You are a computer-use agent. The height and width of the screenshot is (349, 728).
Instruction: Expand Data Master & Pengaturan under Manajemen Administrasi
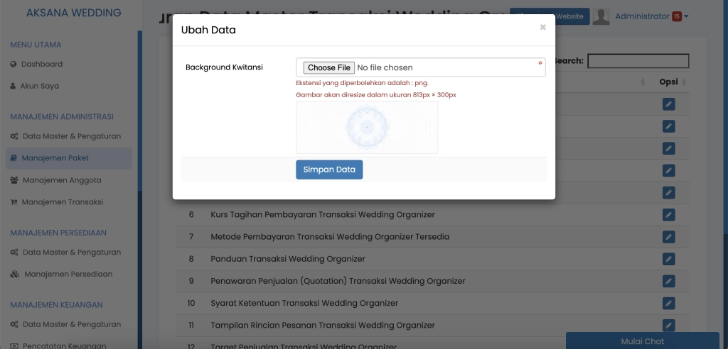(x=71, y=136)
